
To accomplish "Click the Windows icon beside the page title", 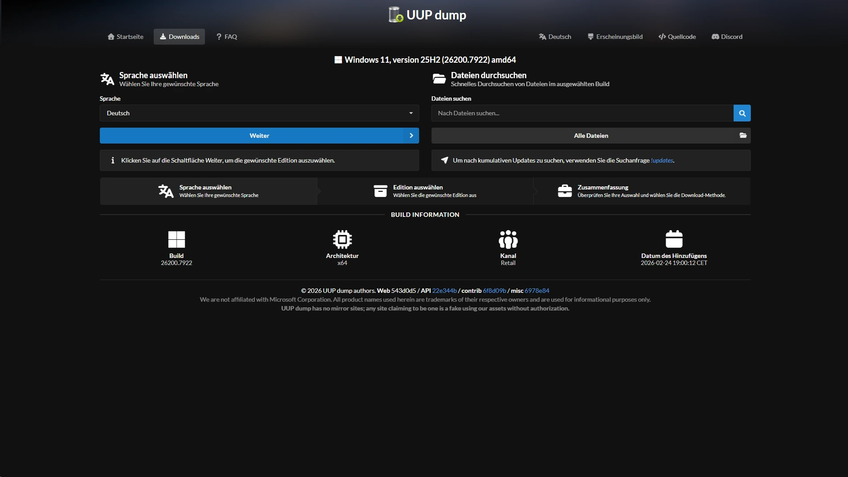I will point(338,60).
